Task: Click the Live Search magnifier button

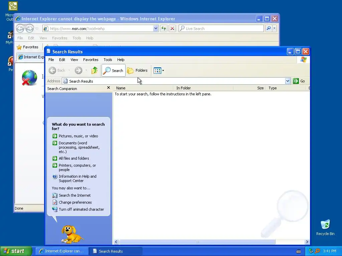Action: click(x=269, y=28)
